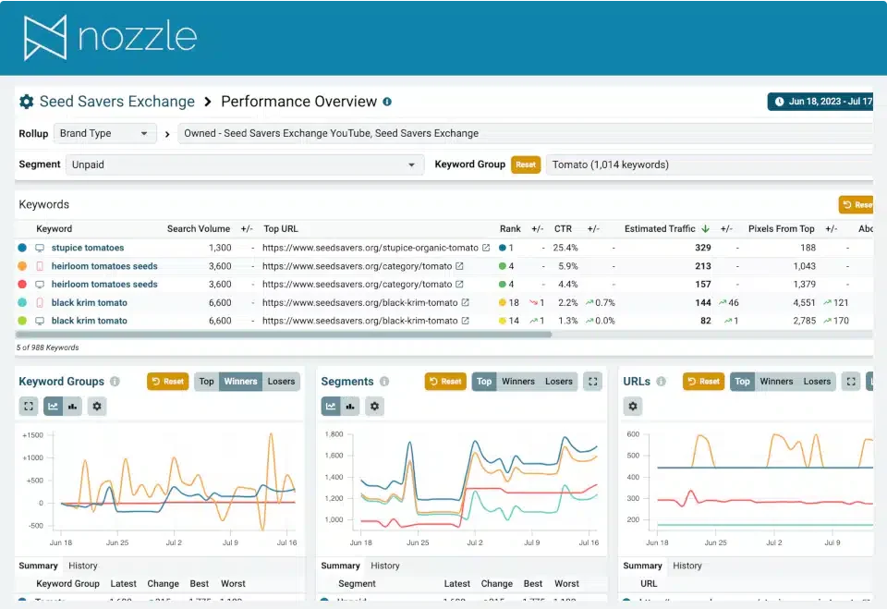Click the Reset button next to Keyword Group

(527, 164)
